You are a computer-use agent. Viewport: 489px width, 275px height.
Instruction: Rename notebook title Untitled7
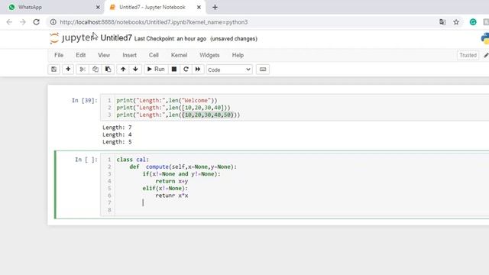pos(116,38)
